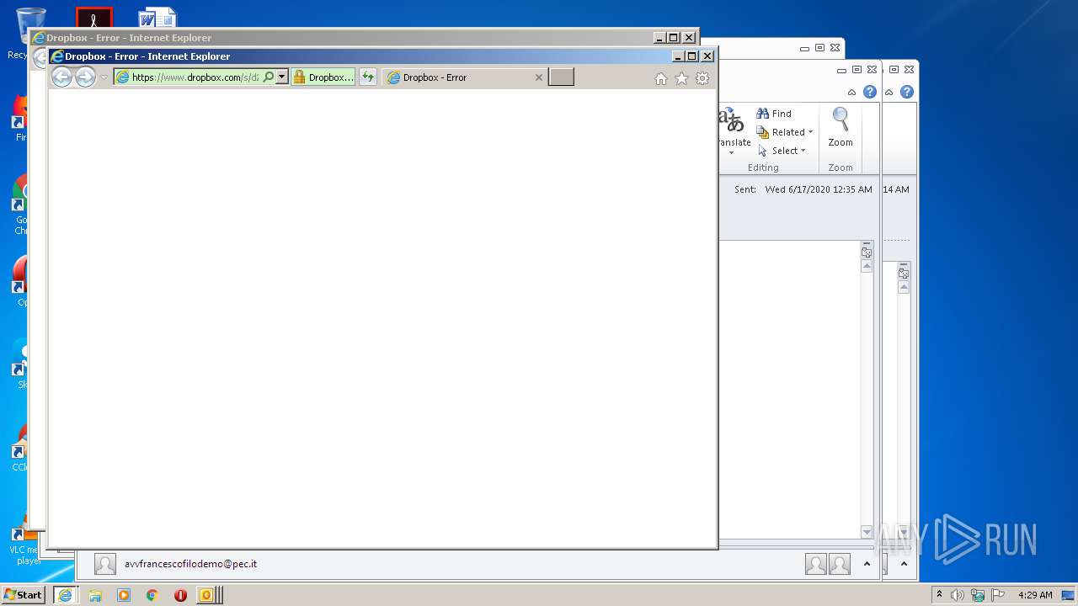The width and height of the screenshot is (1078, 606).
Task: Minimize the ribbon in the rear Outlook message window
Action: point(889,93)
